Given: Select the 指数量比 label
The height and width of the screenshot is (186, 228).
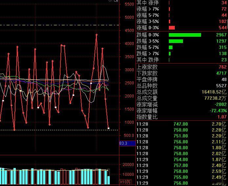Looking at the screenshot, I should pos(147,117).
